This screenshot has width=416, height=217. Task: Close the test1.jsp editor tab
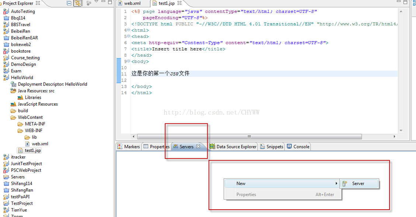(x=180, y=3)
